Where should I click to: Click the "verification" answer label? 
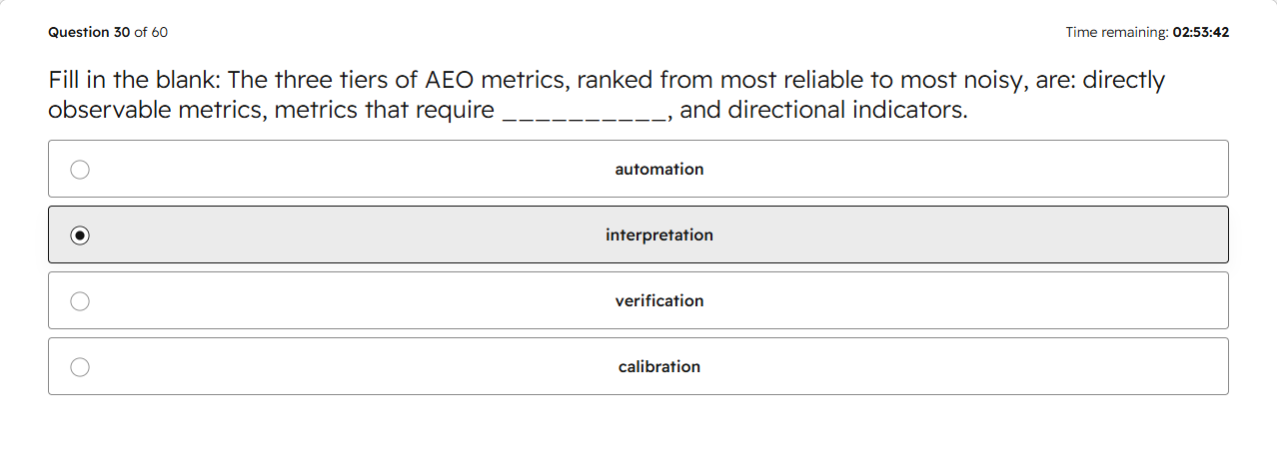(659, 301)
